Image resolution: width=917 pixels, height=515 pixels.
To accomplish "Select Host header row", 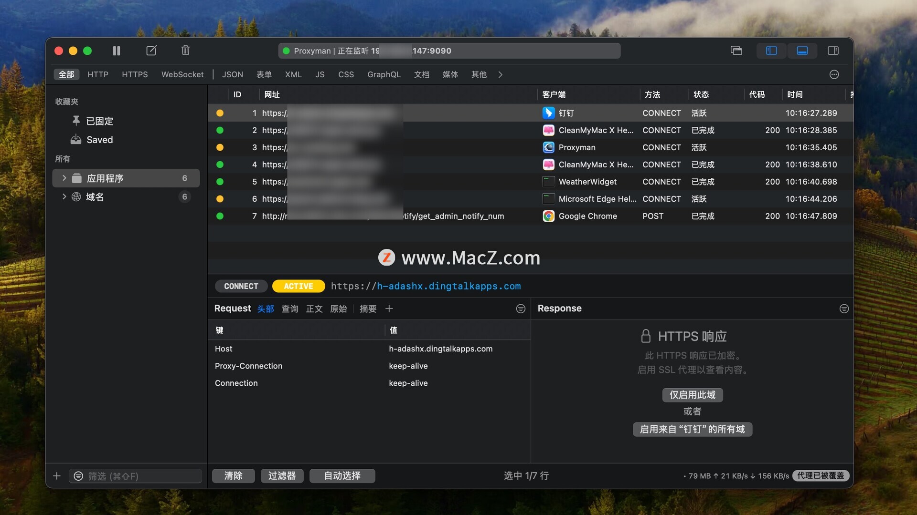I will pos(369,349).
